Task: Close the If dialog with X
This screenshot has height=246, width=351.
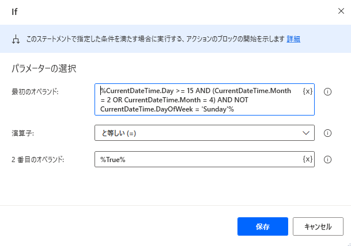Action: pos(338,11)
